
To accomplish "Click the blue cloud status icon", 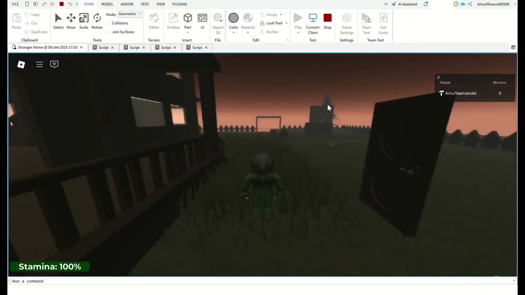I will tap(463, 4).
